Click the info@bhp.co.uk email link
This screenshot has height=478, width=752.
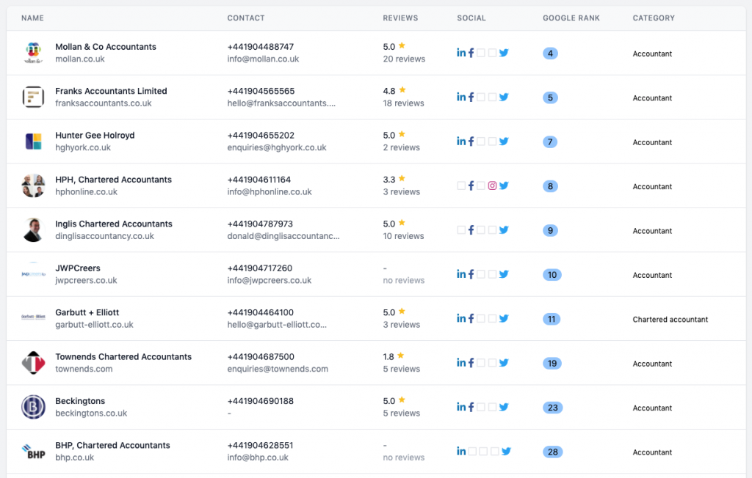[258, 457]
